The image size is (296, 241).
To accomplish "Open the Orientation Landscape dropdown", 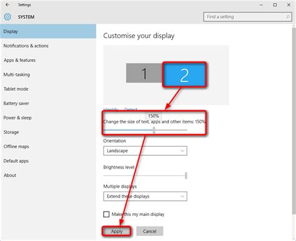I will [x=145, y=151].
